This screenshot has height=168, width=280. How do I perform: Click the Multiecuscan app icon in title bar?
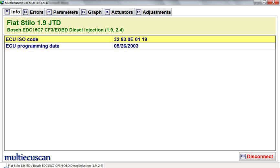(x=3, y=3)
